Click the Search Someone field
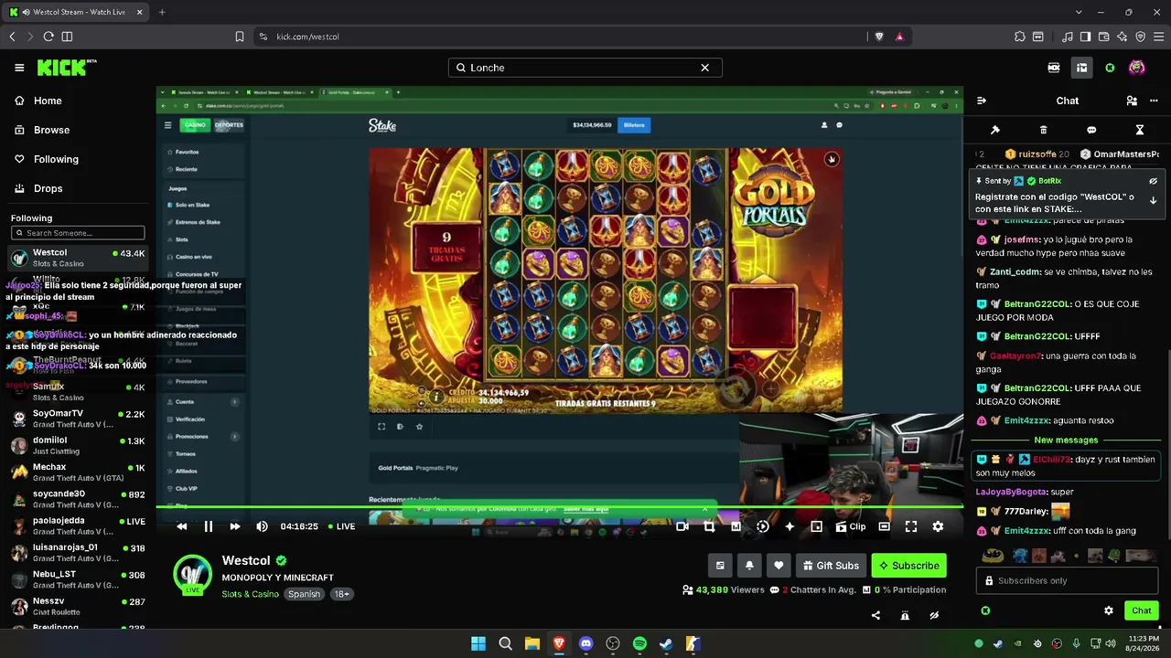 [x=78, y=233]
